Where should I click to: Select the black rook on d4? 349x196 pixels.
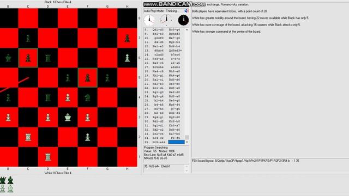pyautogui.click(x=48, y=97)
